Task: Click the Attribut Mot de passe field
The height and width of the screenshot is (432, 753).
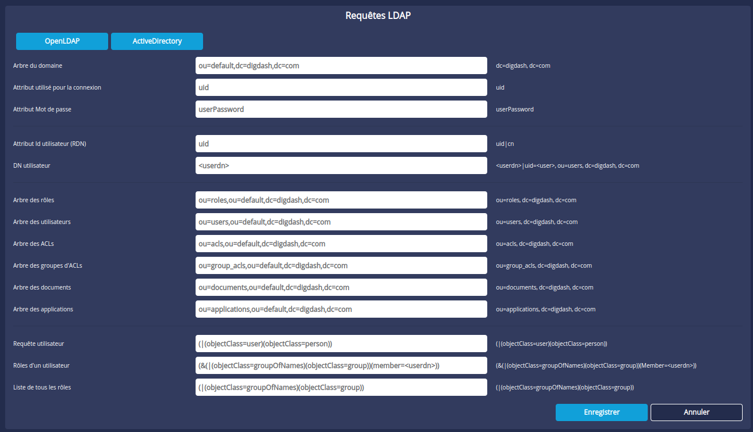Action: (341, 109)
